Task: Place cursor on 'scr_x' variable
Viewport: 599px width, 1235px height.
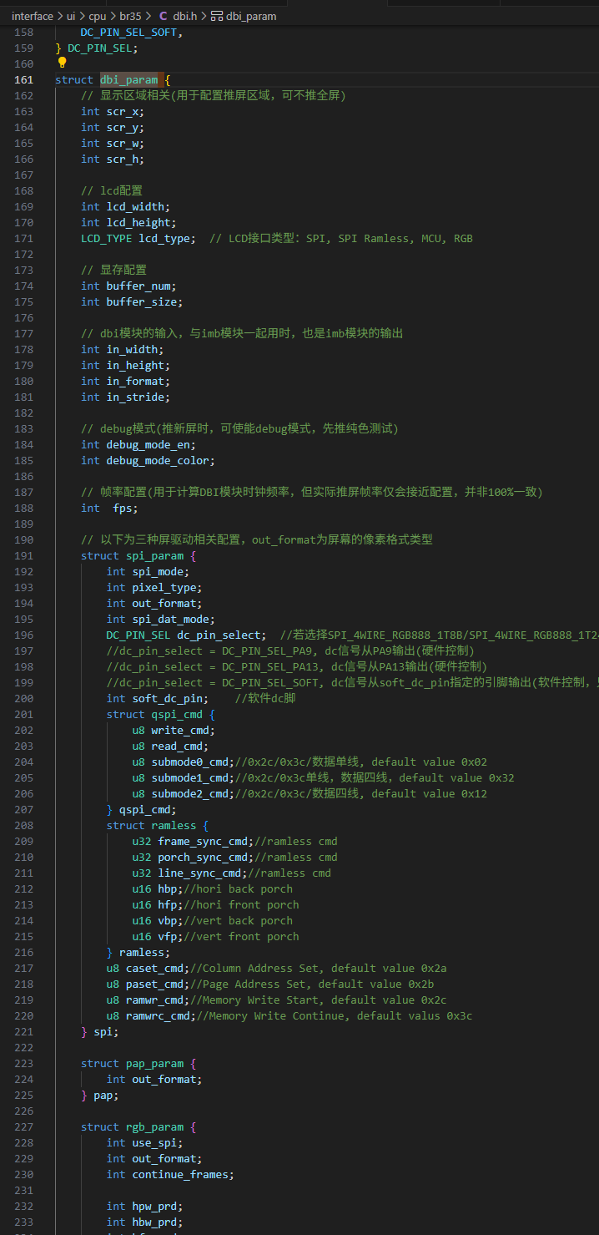Action: click(x=122, y=112)
